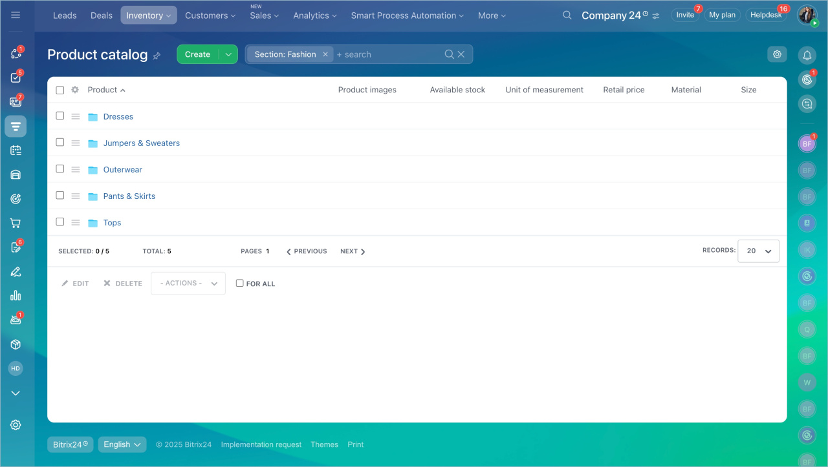The height and width of the screenshot is (467, 828).
Task: Open catalog settings gear icon
Action: click(x=777, y=54)
